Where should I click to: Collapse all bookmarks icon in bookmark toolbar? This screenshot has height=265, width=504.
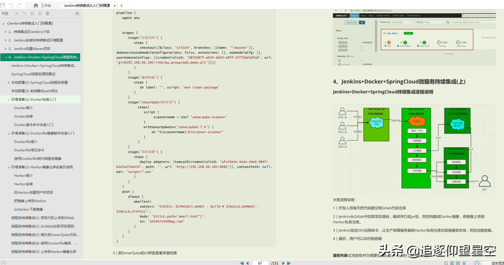point(25,14)
